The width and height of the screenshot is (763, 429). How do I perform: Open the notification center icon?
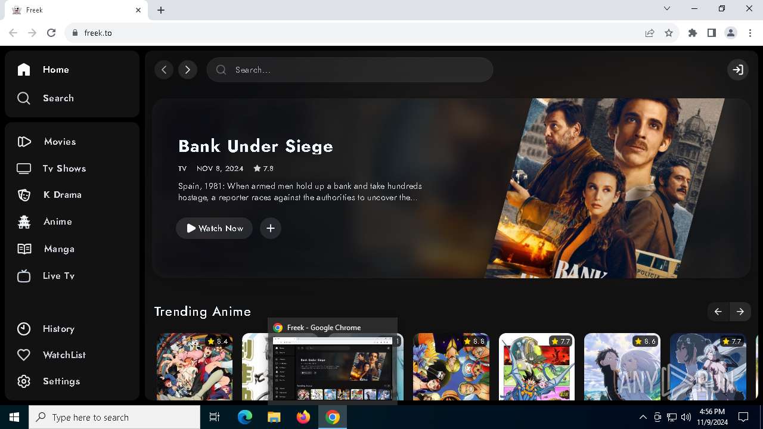tap(743, 417)
